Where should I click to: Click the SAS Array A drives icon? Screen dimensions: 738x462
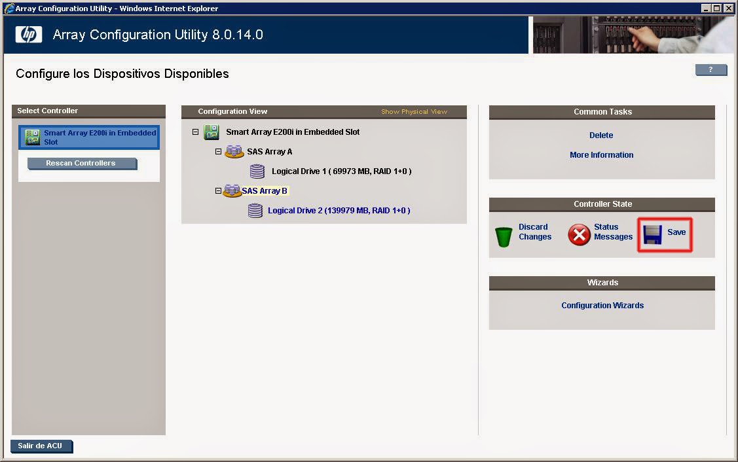[234, 151]
